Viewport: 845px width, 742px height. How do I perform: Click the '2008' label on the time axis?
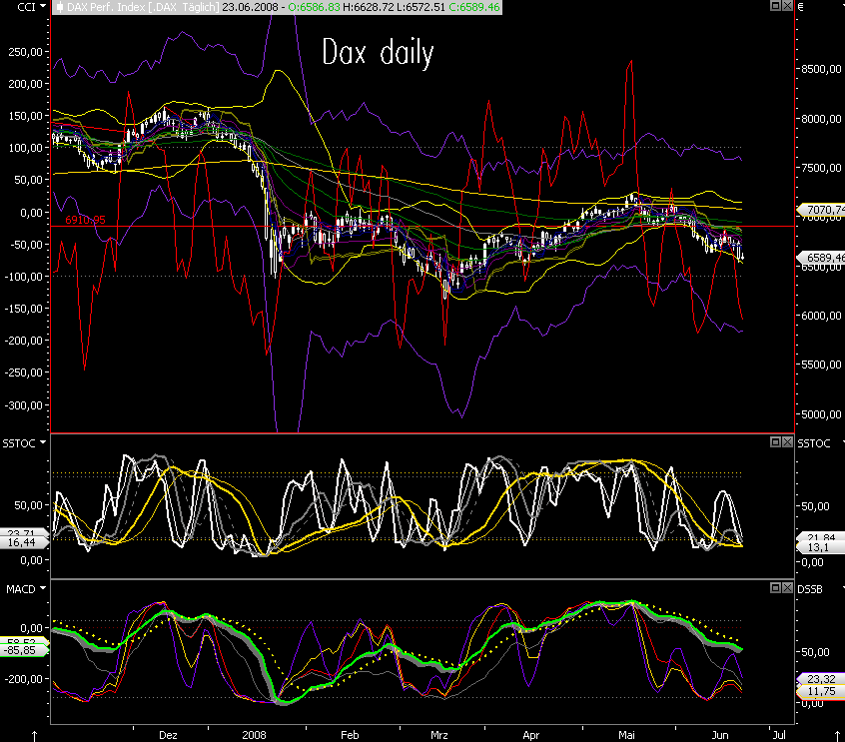pos(254,735)
